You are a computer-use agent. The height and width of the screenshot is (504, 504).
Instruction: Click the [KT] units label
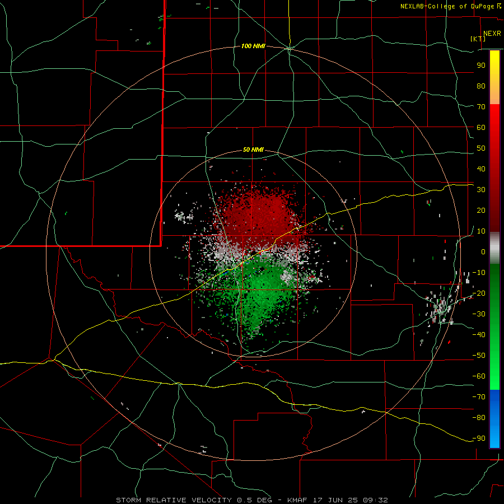[478, 39]
